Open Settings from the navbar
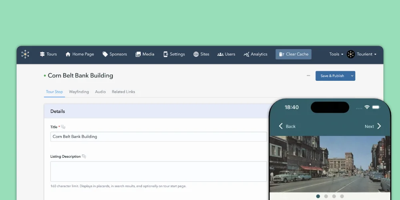Screen dimensions: 400x200 174,54
